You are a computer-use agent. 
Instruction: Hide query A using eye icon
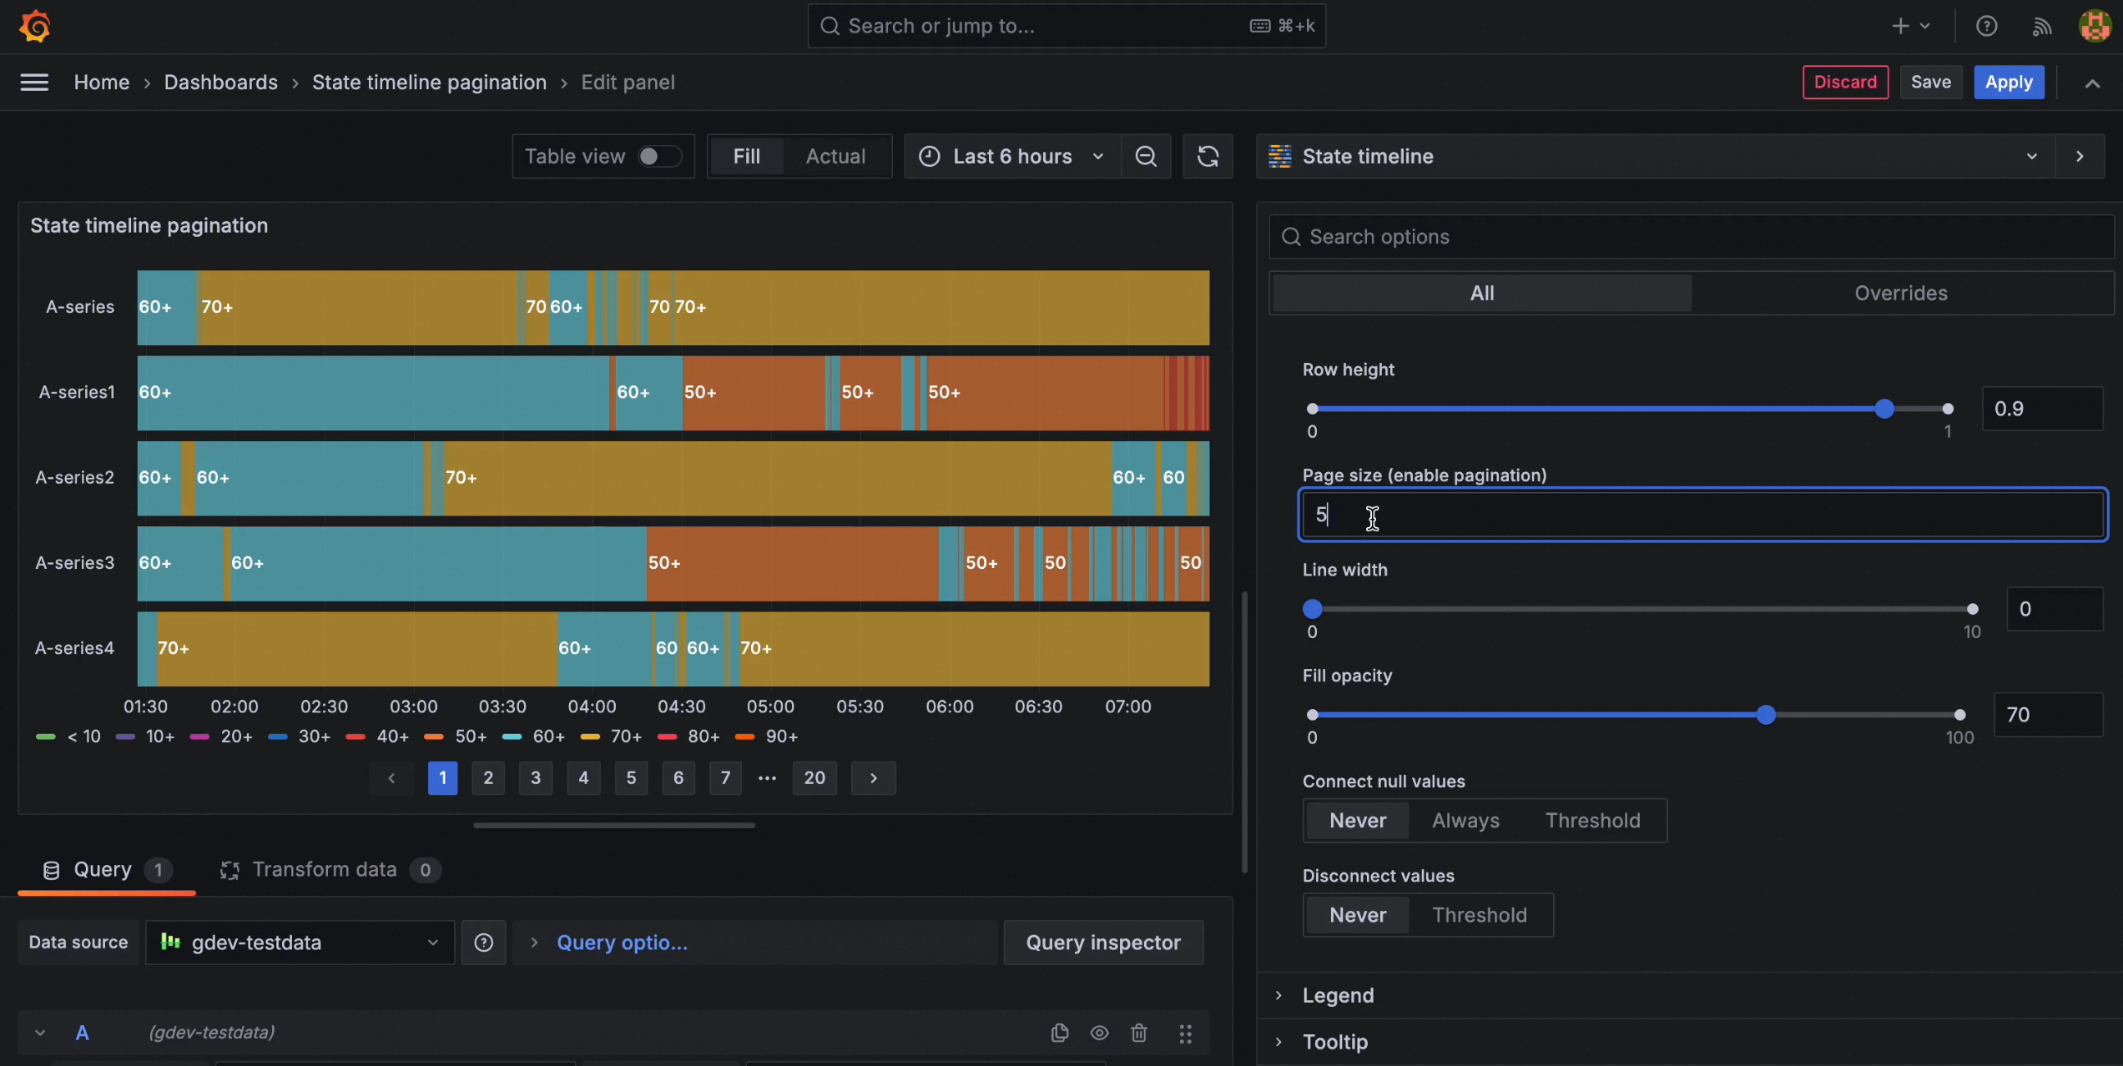(1099, 1033)
